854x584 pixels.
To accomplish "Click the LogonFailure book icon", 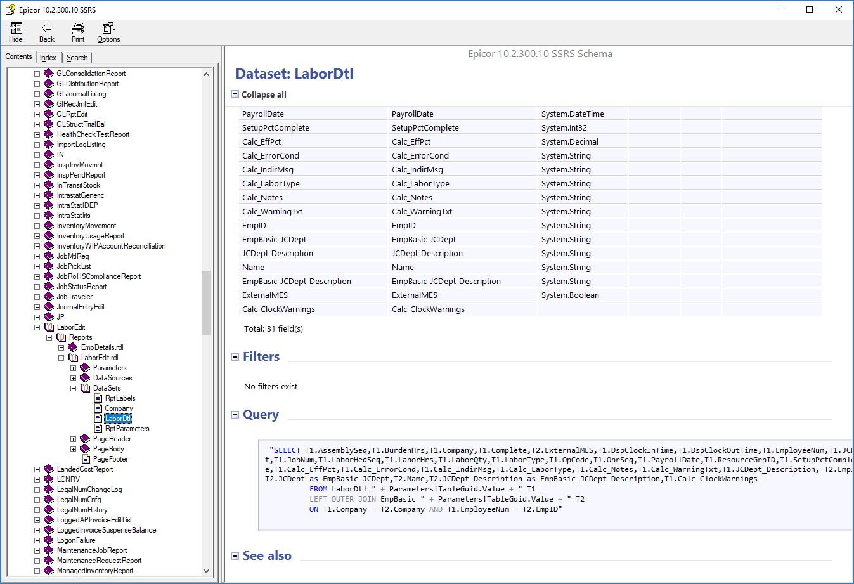I will point(49,540).
